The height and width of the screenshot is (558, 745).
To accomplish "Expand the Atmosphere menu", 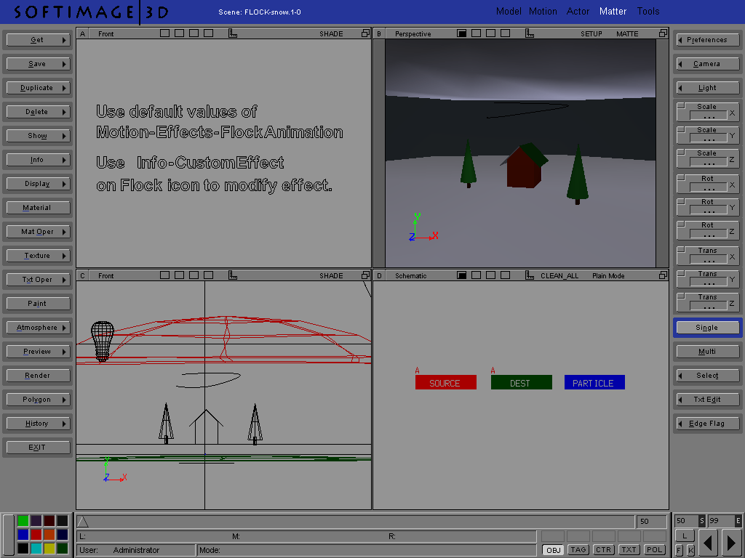I will click(x=37, y=327).
